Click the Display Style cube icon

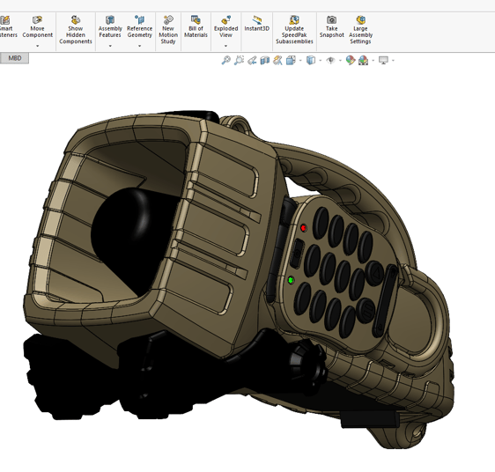click(x=311, y=60)
